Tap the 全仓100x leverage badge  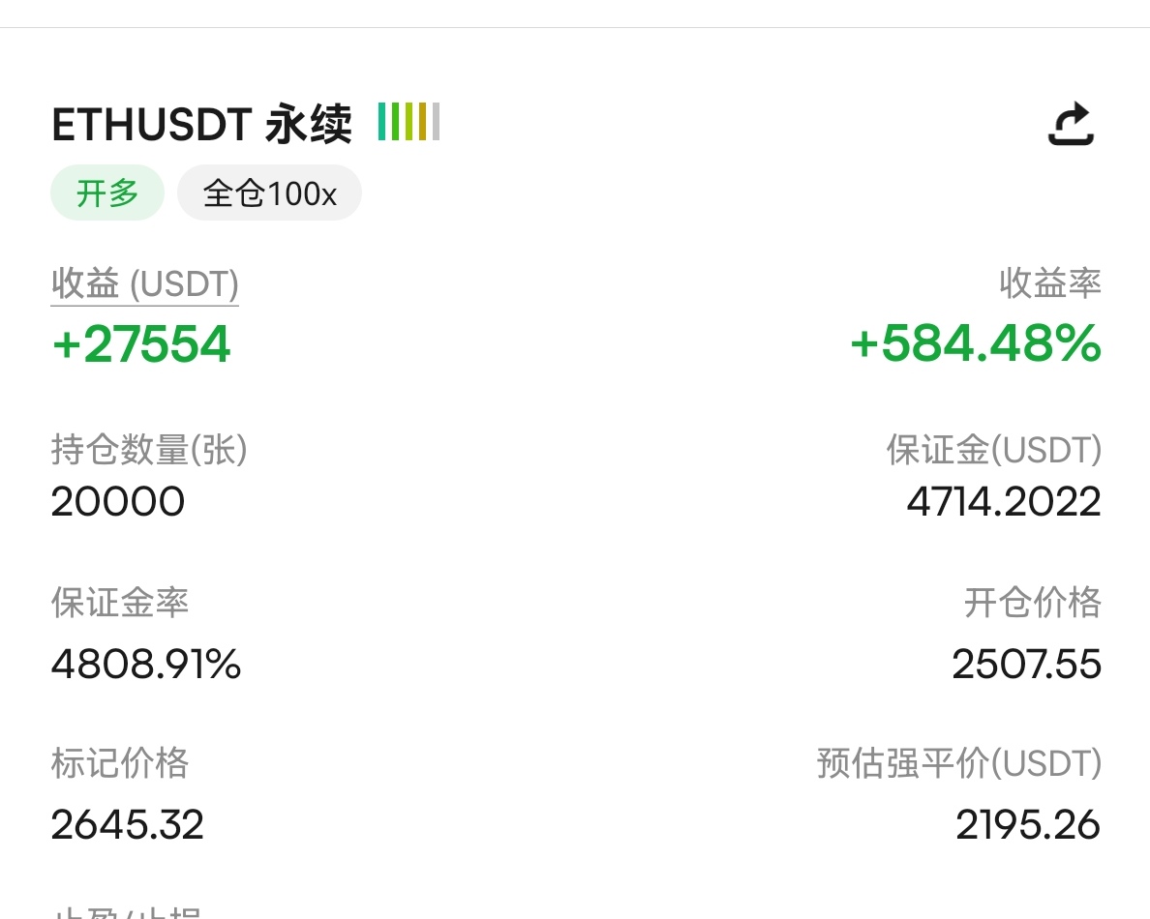click(x=269, y=193)
